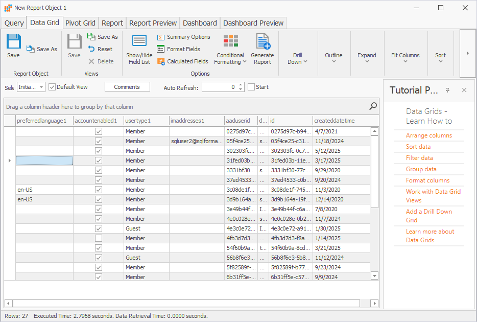Uncheck accountenabled for the first Member row

pos(98,131)
